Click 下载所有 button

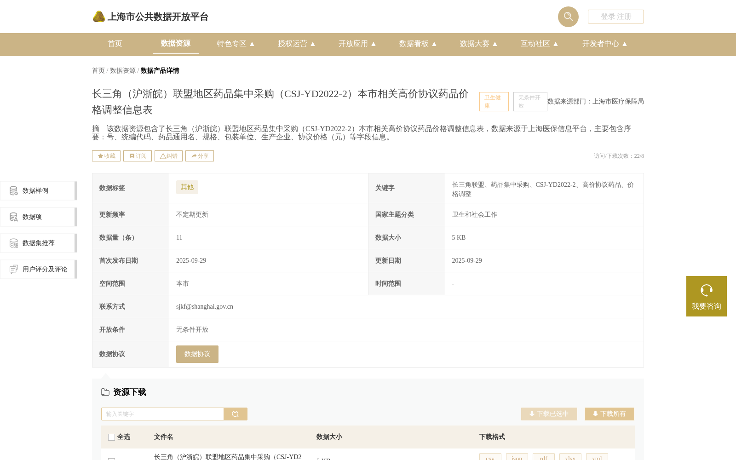609,414
